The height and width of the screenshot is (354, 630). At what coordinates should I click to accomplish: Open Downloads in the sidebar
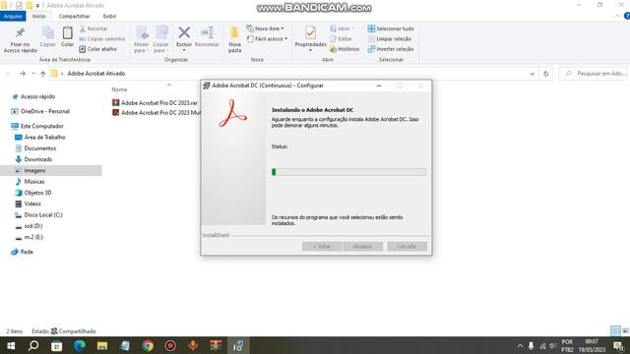(x=33, y=159)
